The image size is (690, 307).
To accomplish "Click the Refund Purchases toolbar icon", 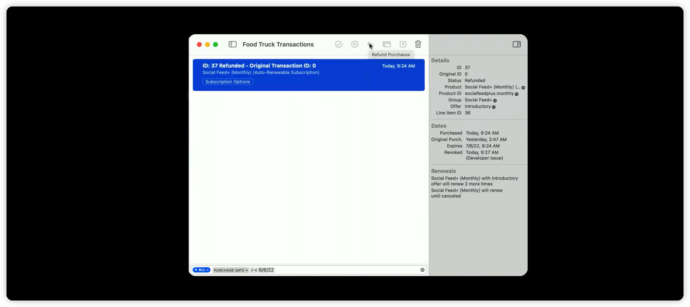I will click(370, 44).
